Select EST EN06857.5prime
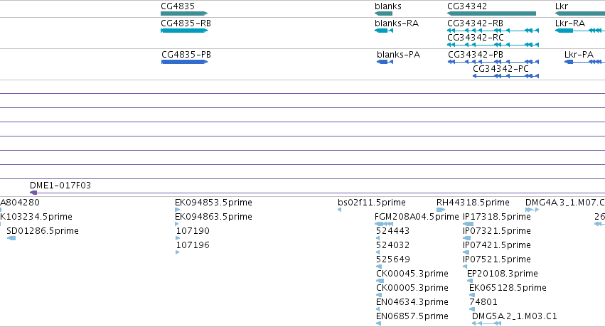The width and height of the screenshot is (605, 327). 412,316
